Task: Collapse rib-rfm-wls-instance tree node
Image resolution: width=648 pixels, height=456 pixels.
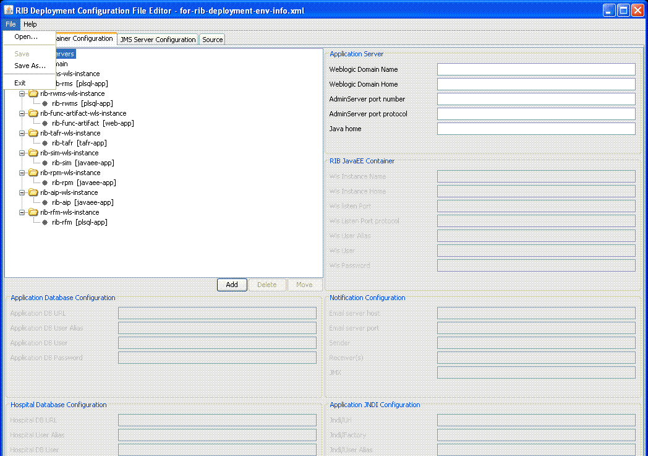Action: 22,213
